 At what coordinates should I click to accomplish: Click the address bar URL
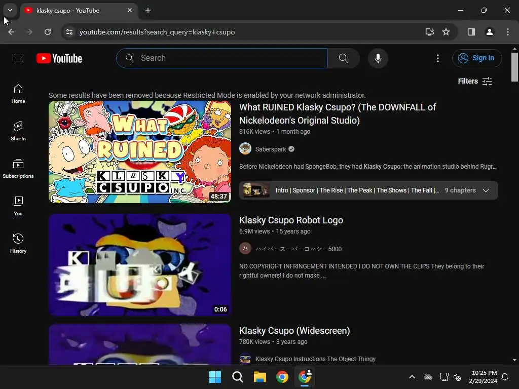[x=157, y=32]
